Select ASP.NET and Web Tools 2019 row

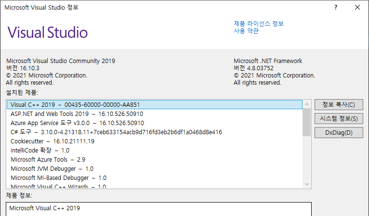pyautogui.click(x=155, y=114)
